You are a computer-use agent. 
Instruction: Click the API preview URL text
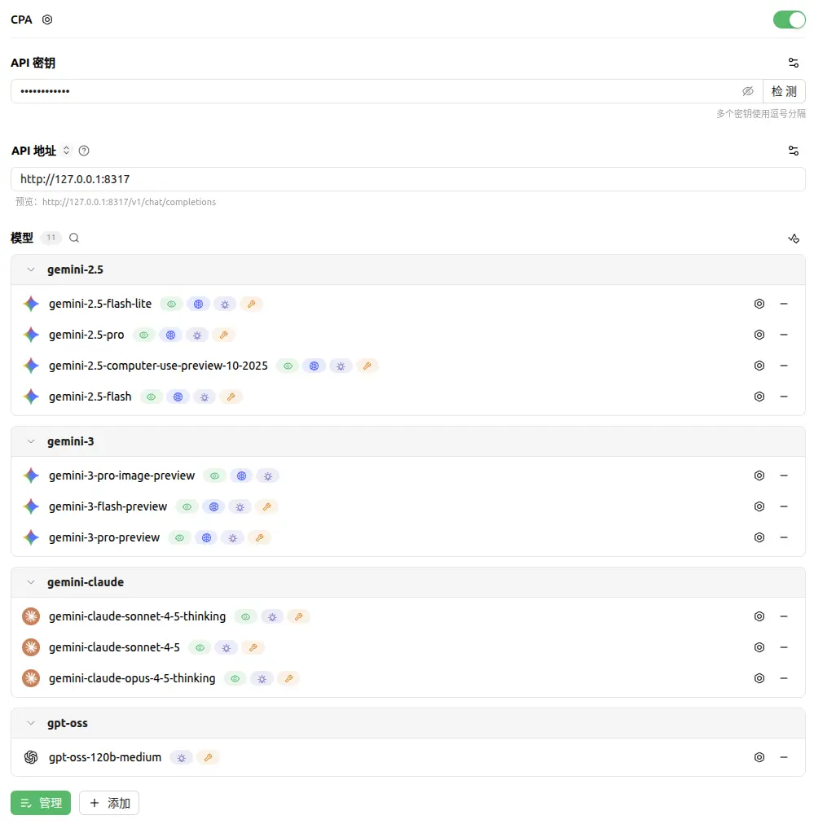click(x=129, y=202)
